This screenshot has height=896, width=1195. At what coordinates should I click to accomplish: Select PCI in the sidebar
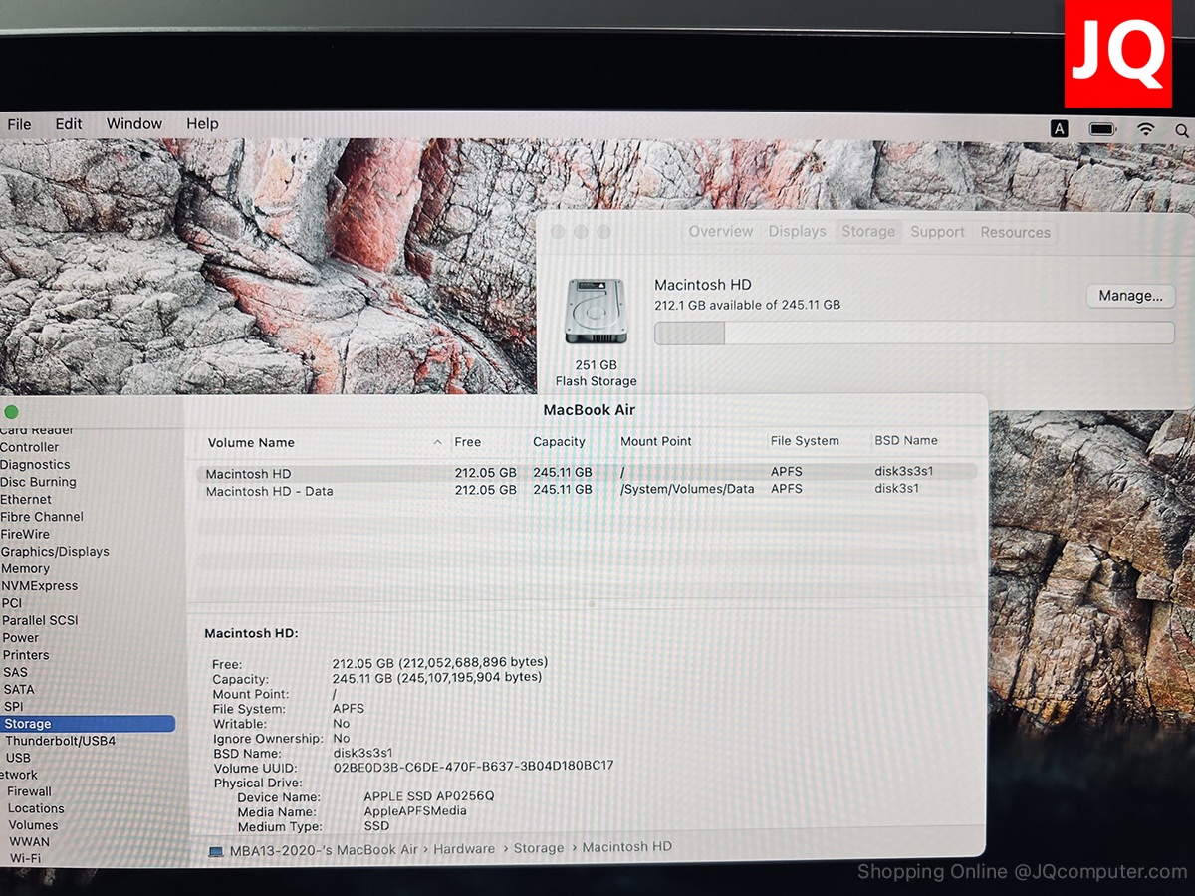[x=11, y=603]
